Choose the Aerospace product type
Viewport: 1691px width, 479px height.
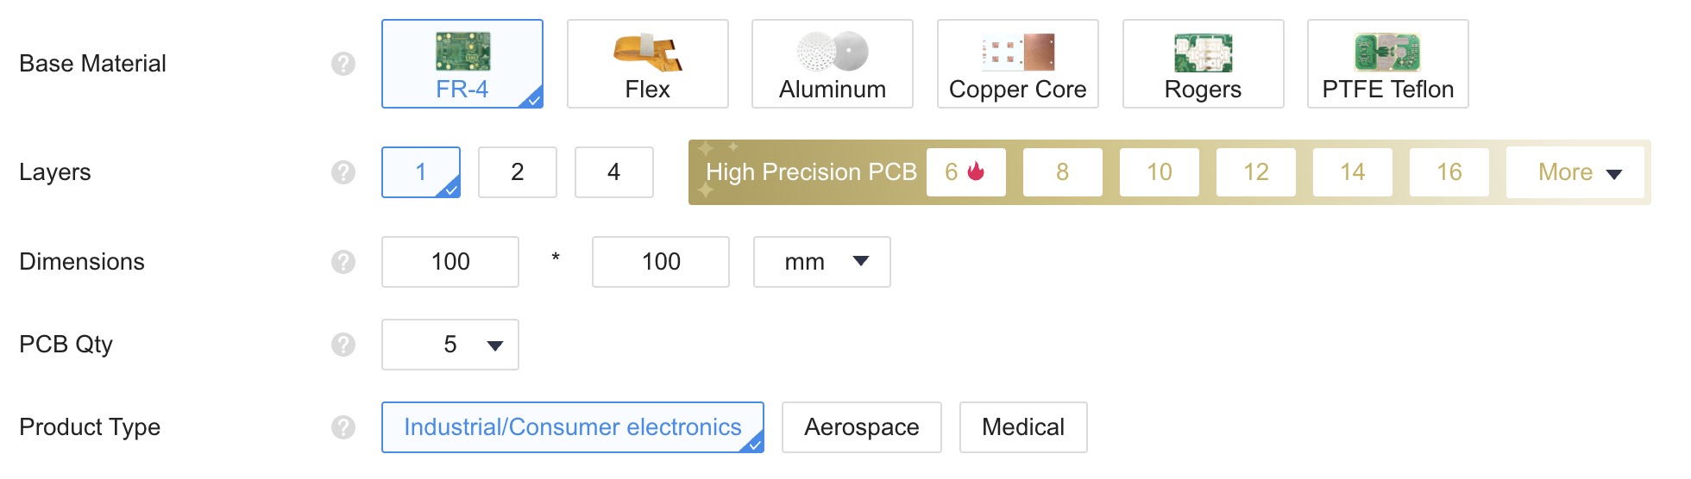pos(861,427)
